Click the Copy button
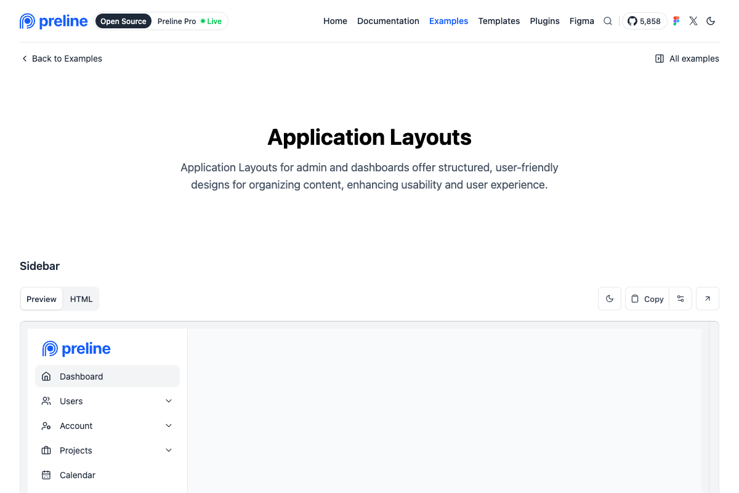 pos(647,298)
